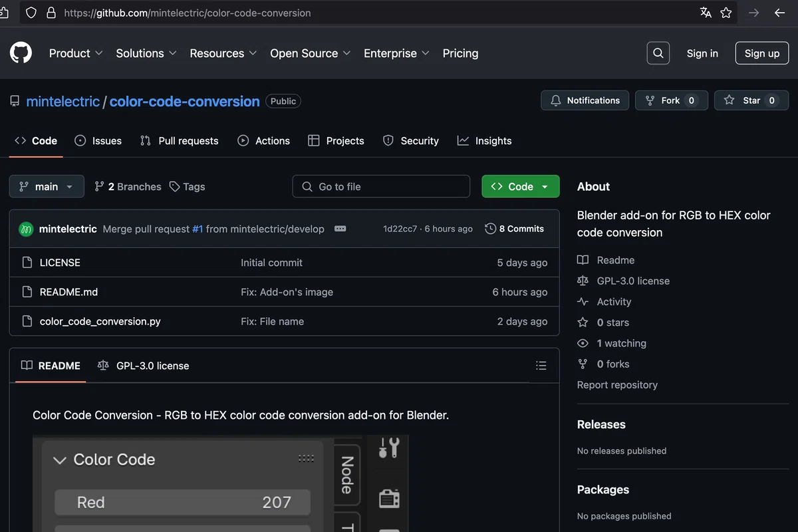Open the Issues tab
The width and height of the screenshot is (798, 532).
pyautogui.click(x=98, y=141)
